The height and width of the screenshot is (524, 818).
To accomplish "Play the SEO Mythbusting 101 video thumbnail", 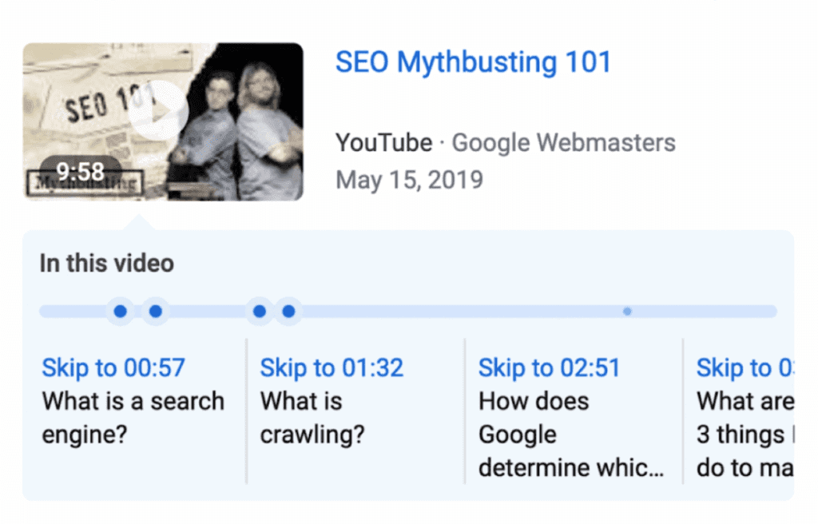I will (163, 121).
